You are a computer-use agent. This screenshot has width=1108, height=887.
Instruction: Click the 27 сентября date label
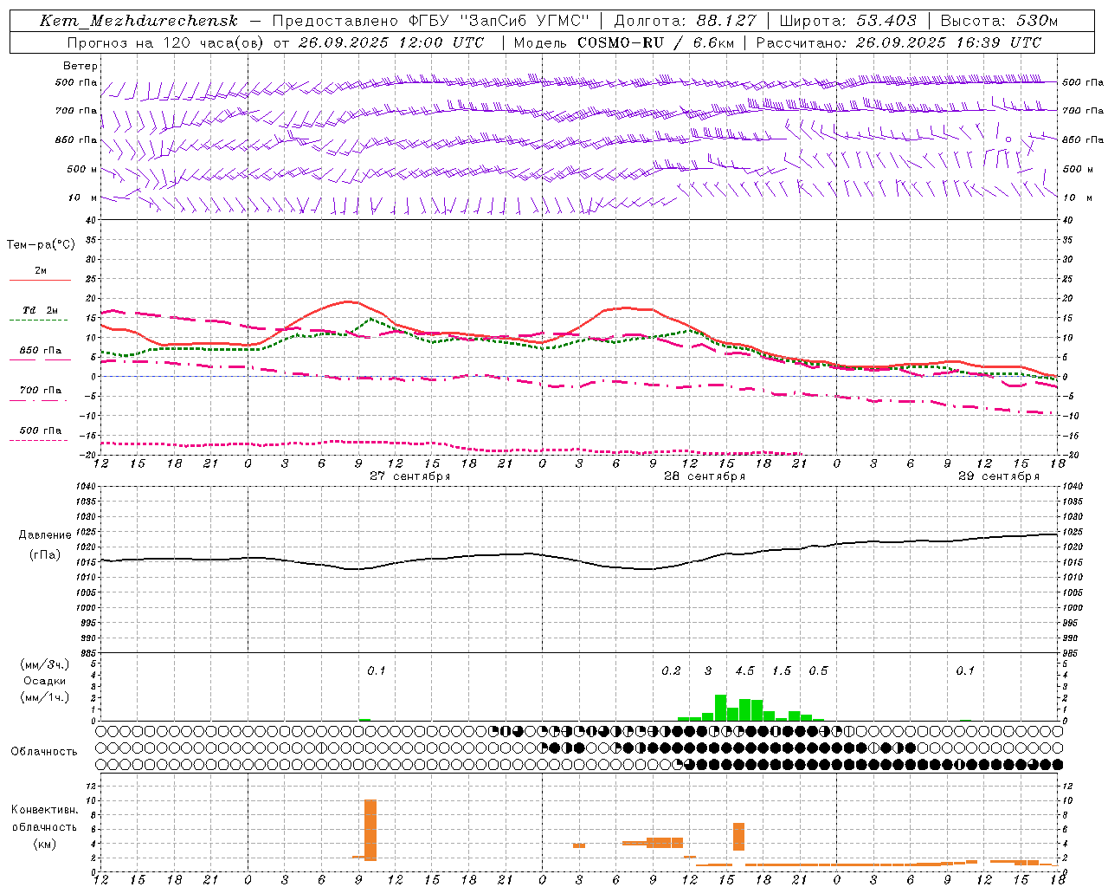[409, 476]
